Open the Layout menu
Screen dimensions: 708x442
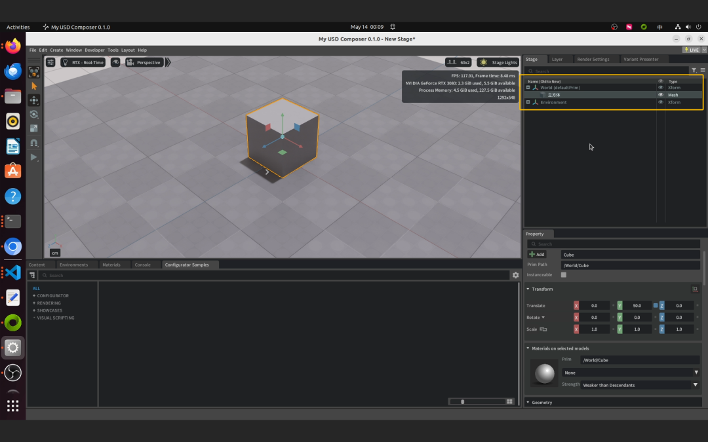128,50
